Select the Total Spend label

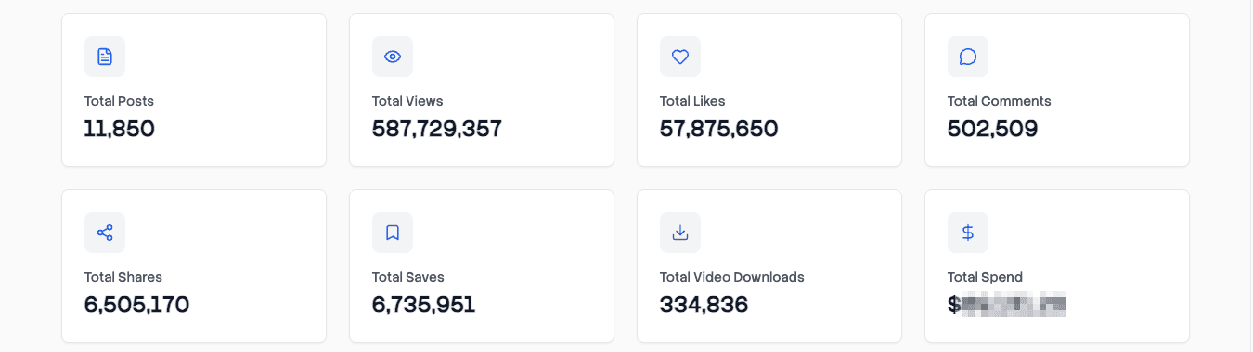(985, 277)
